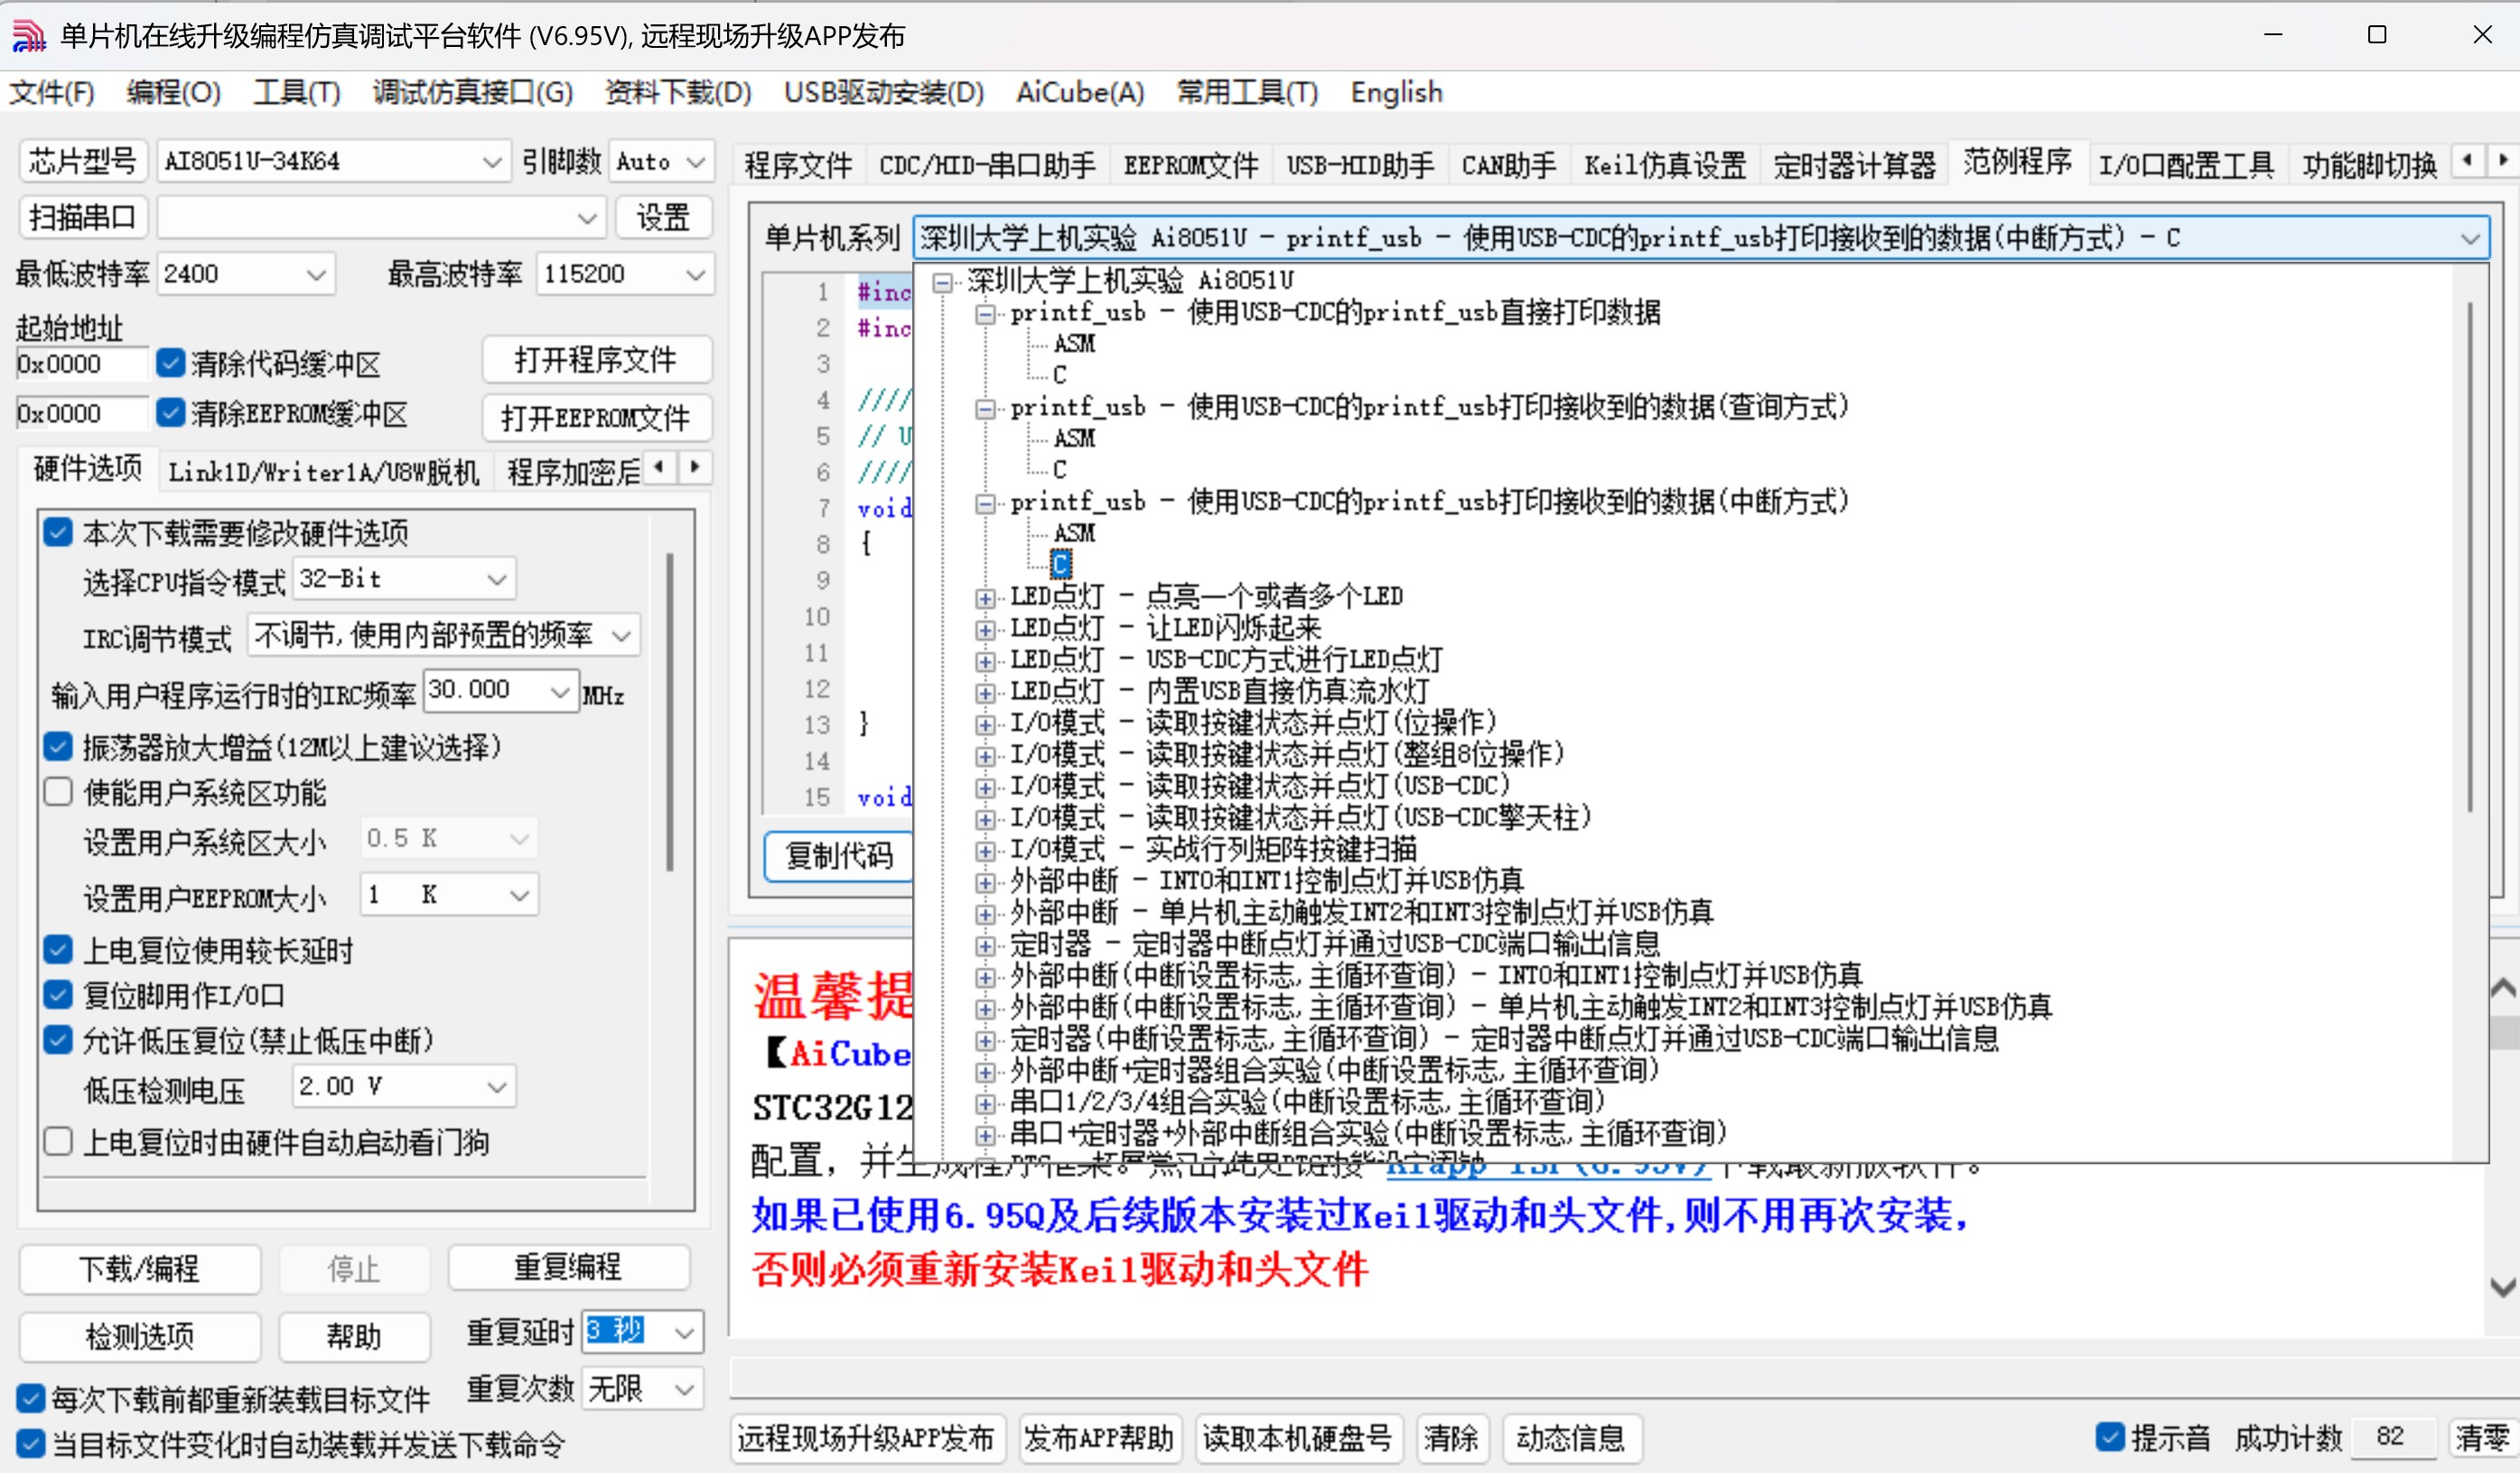Open 最高波特率 115200 dropdown
The image size is (2520, 1473).
pyautogui.click(x=625, y=273)
